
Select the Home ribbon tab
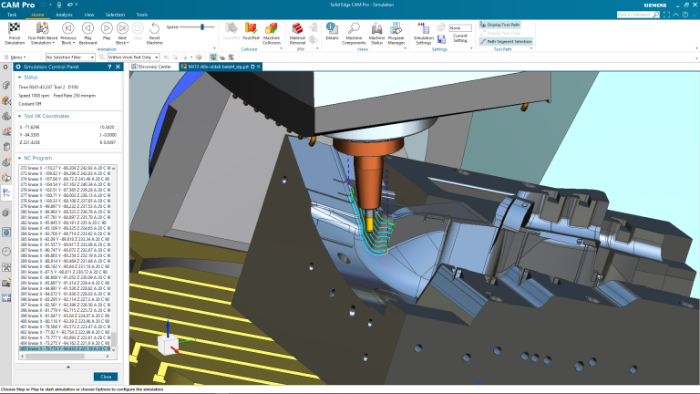click(37, 15)
